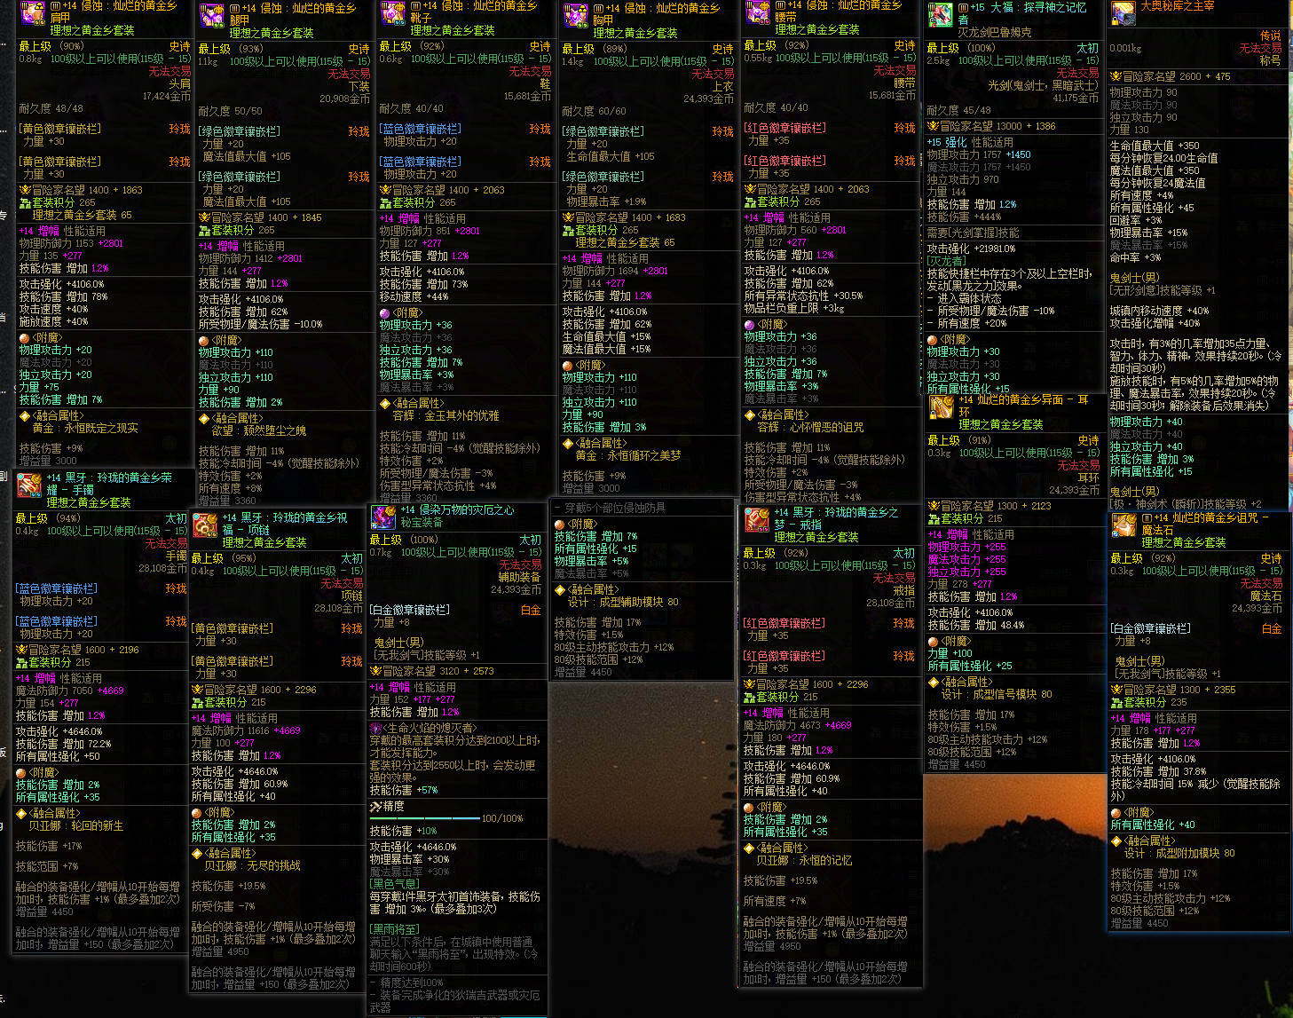Click the 融合属性 diamond icon in 项链 tooltip
The width and height of the screenshot is (1293, 1018).
point(198,853)
